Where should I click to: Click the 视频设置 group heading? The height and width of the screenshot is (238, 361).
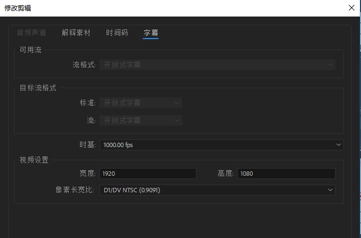pos(34,160)
